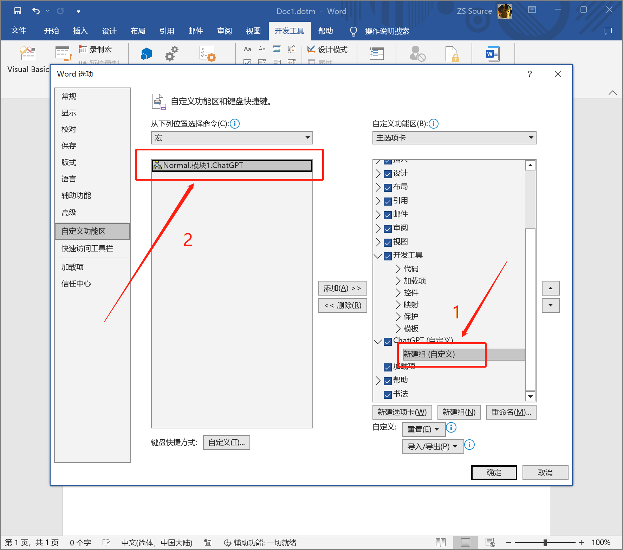
Task: Toggle the 书法 tab checkbox
Action: coord(388,395)
